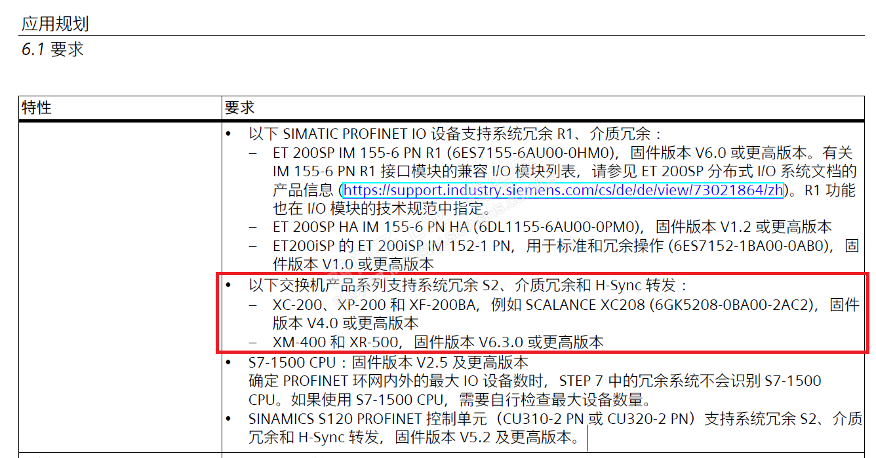This screenshot has width=876, height=458.
Task: Click the line starting '确定 PROFINET 环网内外的最大 IO 设备数时'
Action: coord(534,381)
